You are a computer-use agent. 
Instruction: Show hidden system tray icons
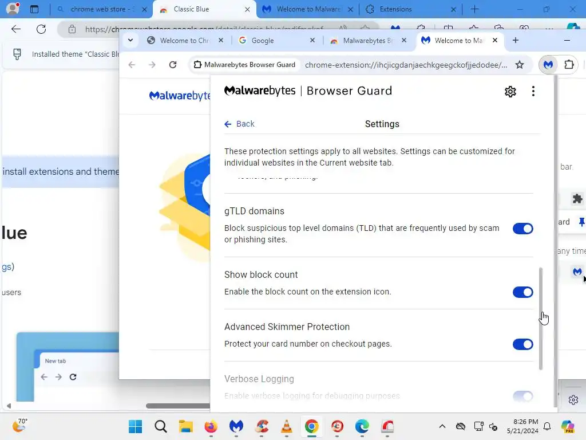[442, 426]
